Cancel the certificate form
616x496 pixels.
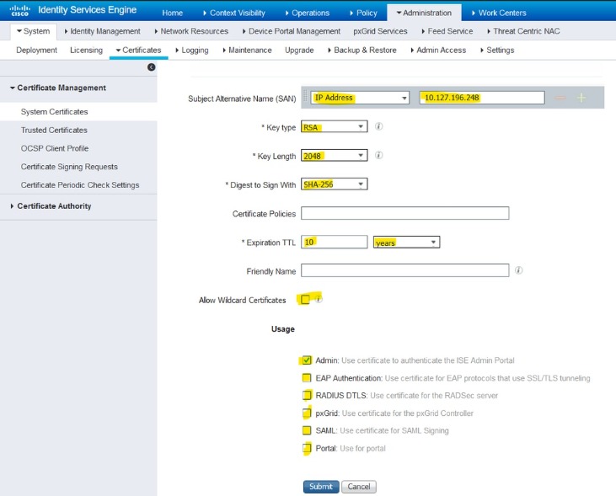tap(359, 486)
